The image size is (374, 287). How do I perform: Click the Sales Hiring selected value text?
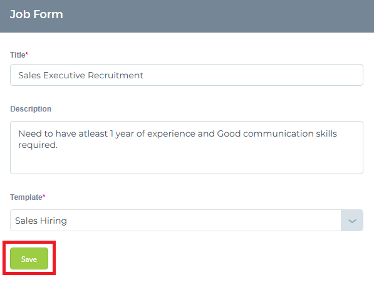(41, 221)
